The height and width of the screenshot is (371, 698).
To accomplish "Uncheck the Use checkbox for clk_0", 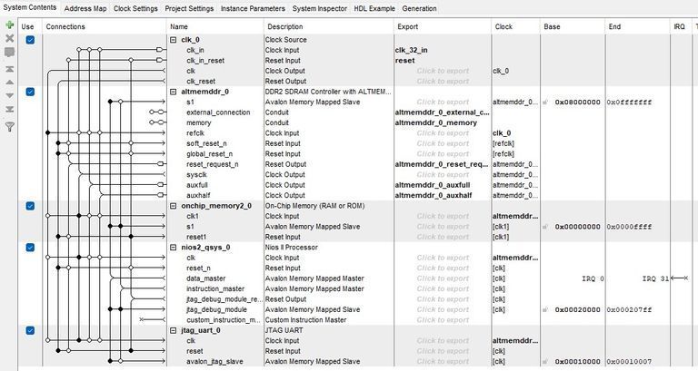I will (30, 40).
